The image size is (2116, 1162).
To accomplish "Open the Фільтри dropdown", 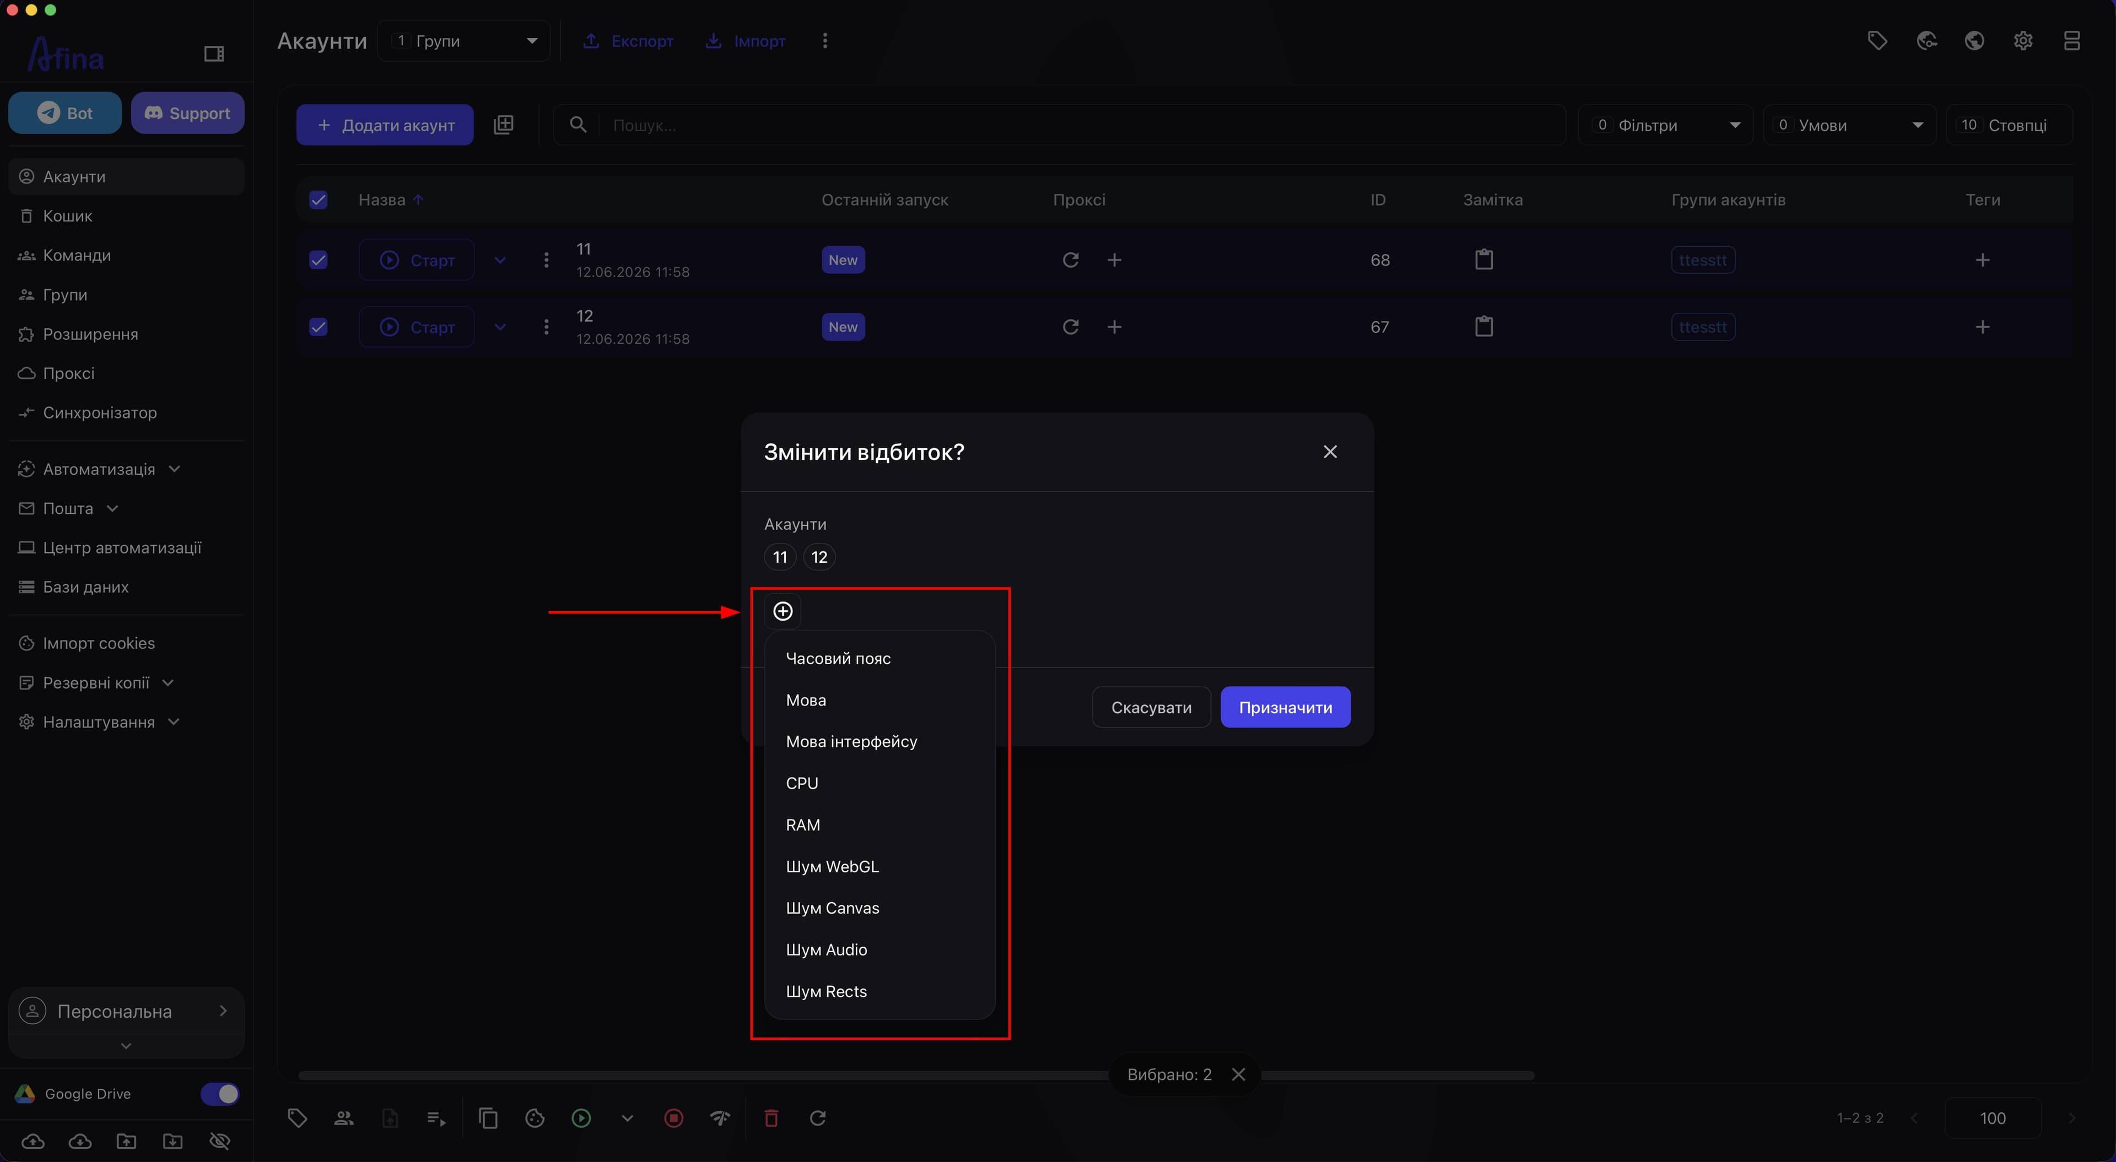I will pos(1666,125).
